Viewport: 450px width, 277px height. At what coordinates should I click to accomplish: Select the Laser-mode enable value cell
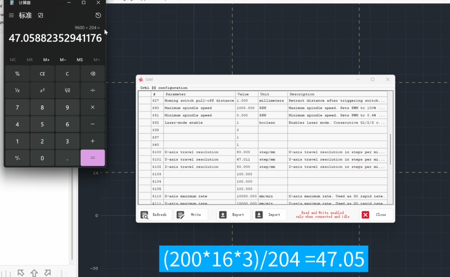coord(247,123)
